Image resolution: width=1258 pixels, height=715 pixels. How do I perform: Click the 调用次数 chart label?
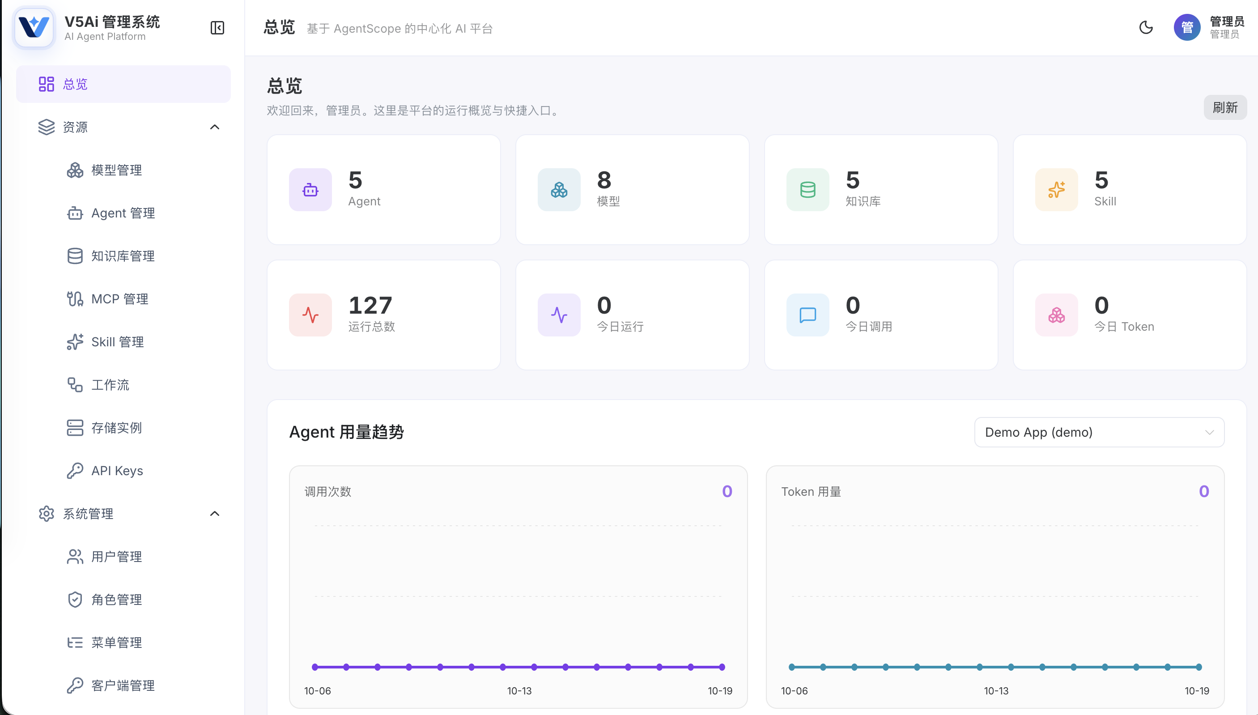click(x=328, y=492)
